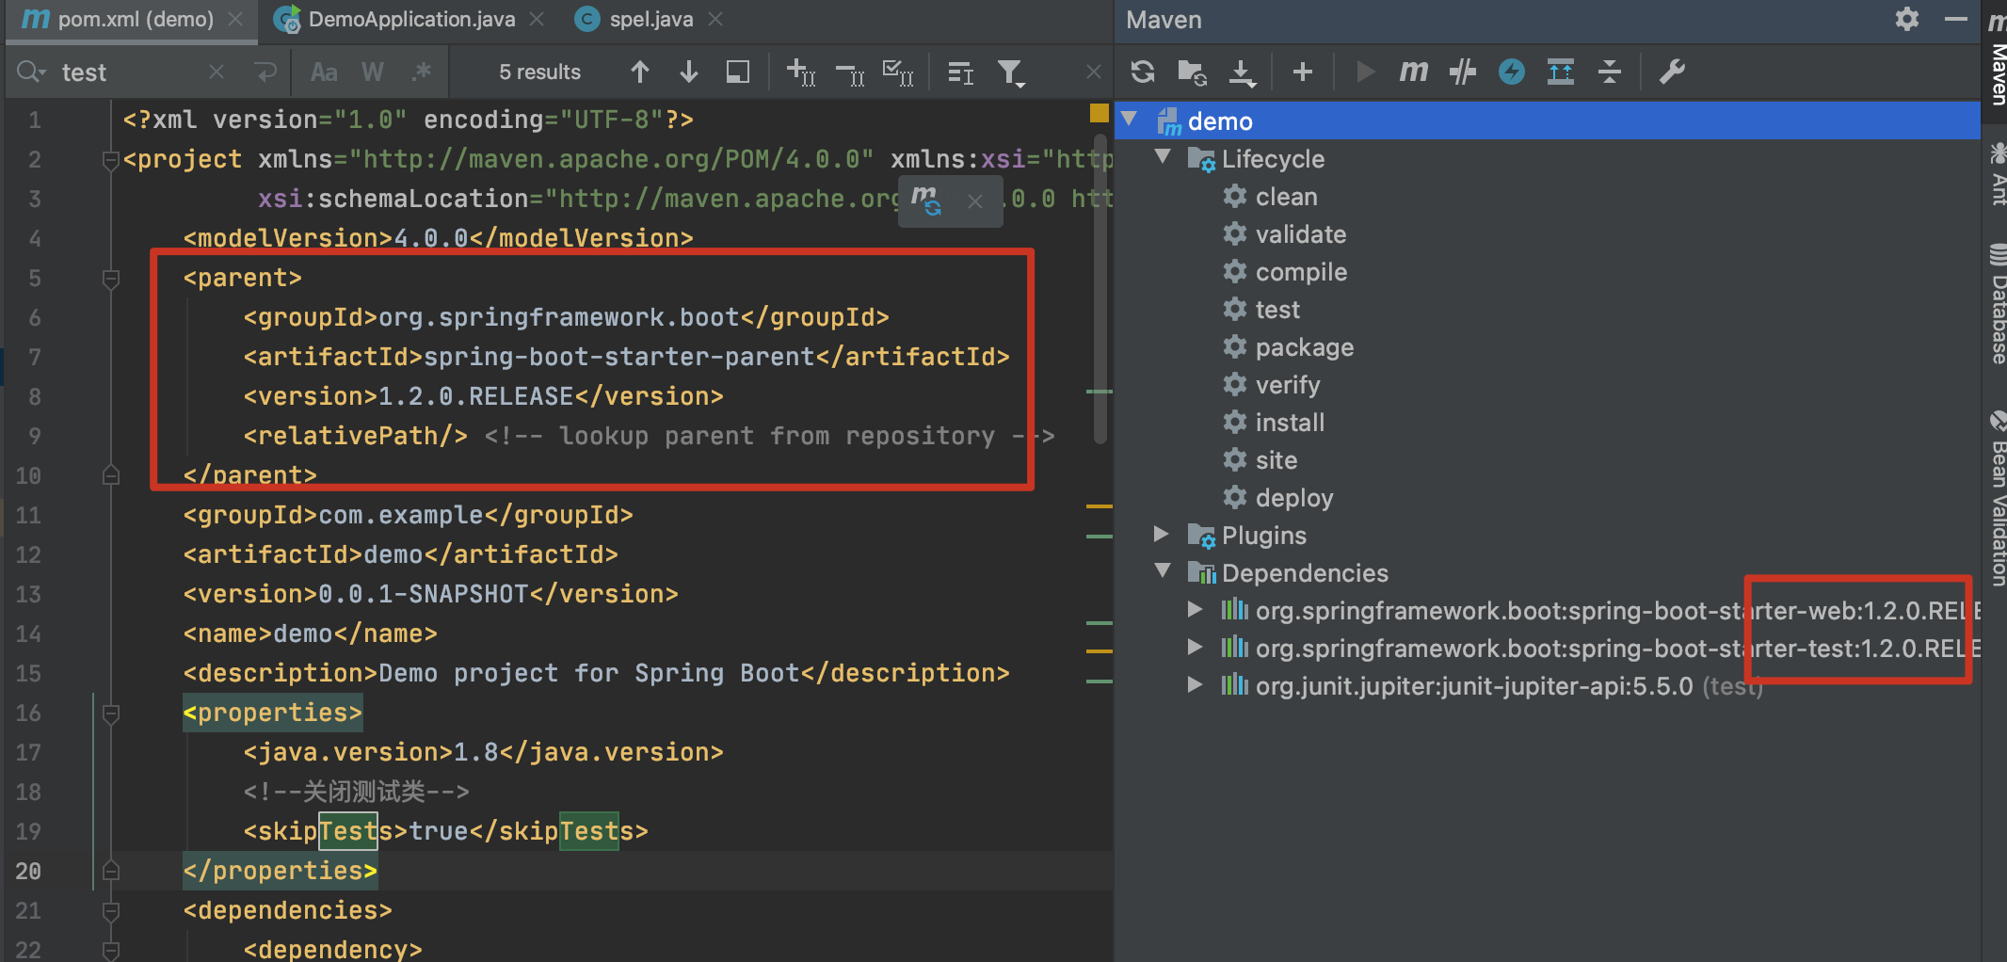Close the find bar
This screenshot has width=2007, height=962.
[1093, 72]
